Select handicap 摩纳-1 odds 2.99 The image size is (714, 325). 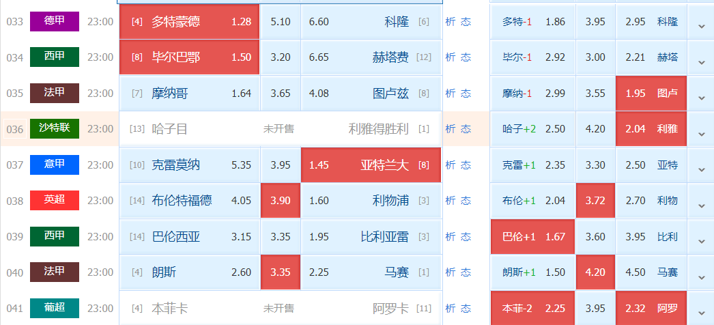tap(532, 94)
